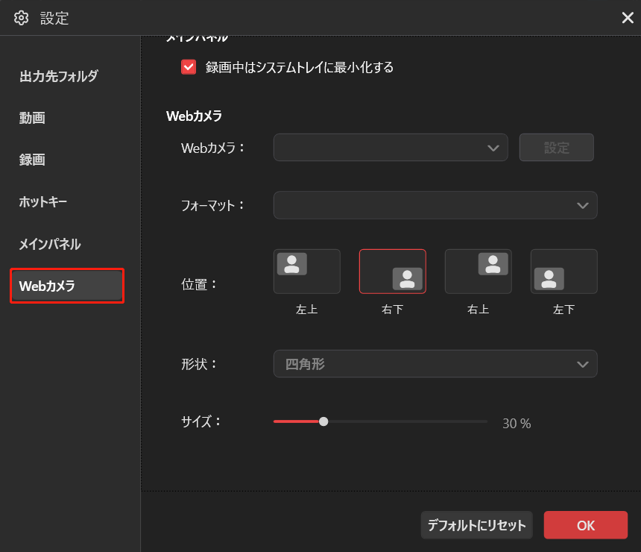Click the gear icon in the title bar

[22, 18]
